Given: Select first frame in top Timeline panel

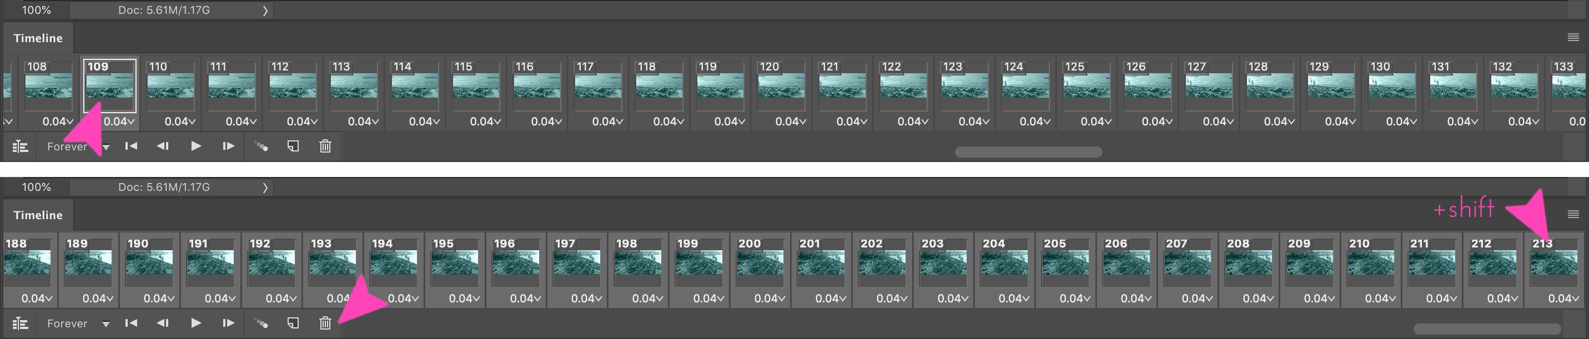Looking at the screenshot, I should [x=131, y=146].
